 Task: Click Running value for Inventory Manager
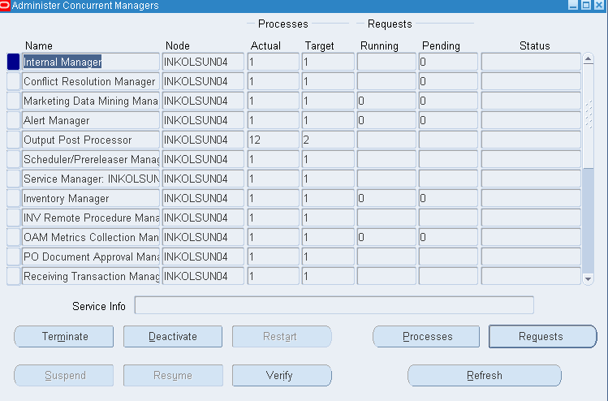[386, 198]
